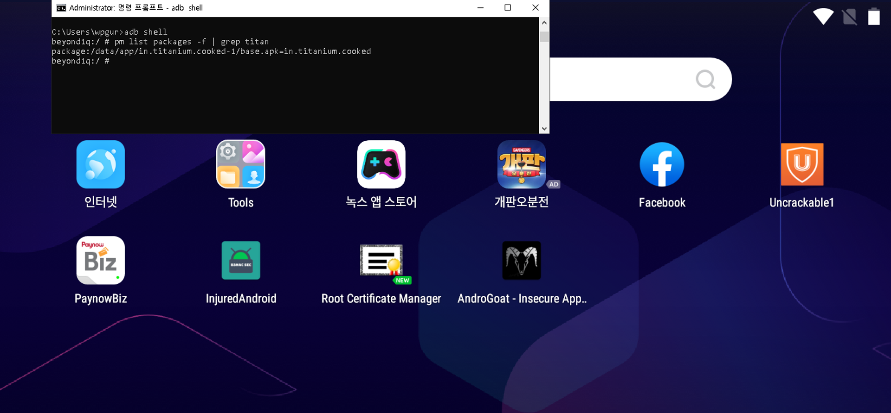This screenshot has height=413, width=891.
Task: Click the '녹스 앱 스토어' label text
Action: point(381,202)
